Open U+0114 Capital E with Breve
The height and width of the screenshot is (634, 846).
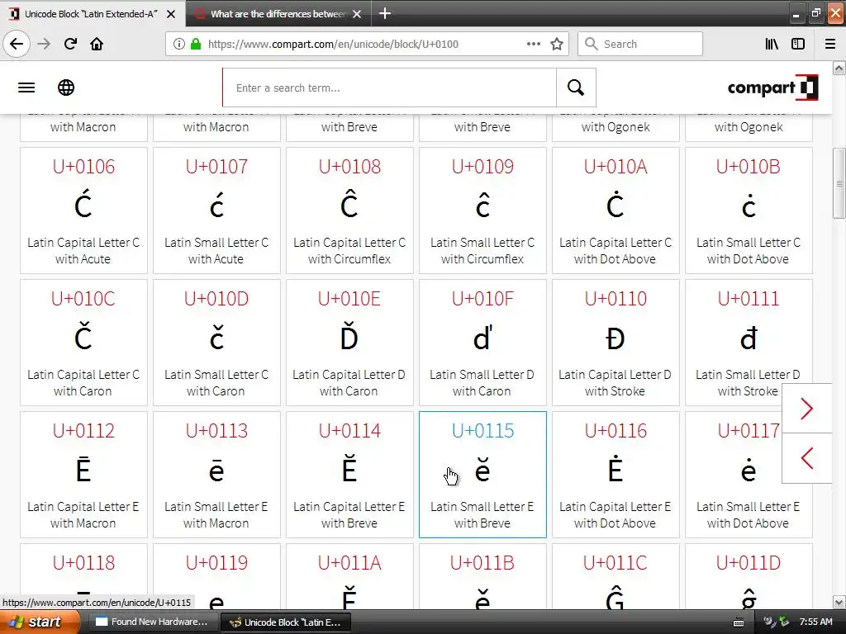349,475
